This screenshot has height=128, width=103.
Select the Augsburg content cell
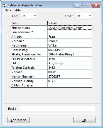(70, 63)
